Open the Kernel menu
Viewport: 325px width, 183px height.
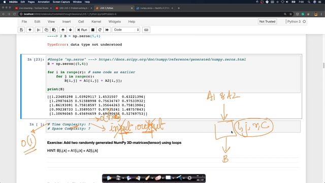pos(96,21)
